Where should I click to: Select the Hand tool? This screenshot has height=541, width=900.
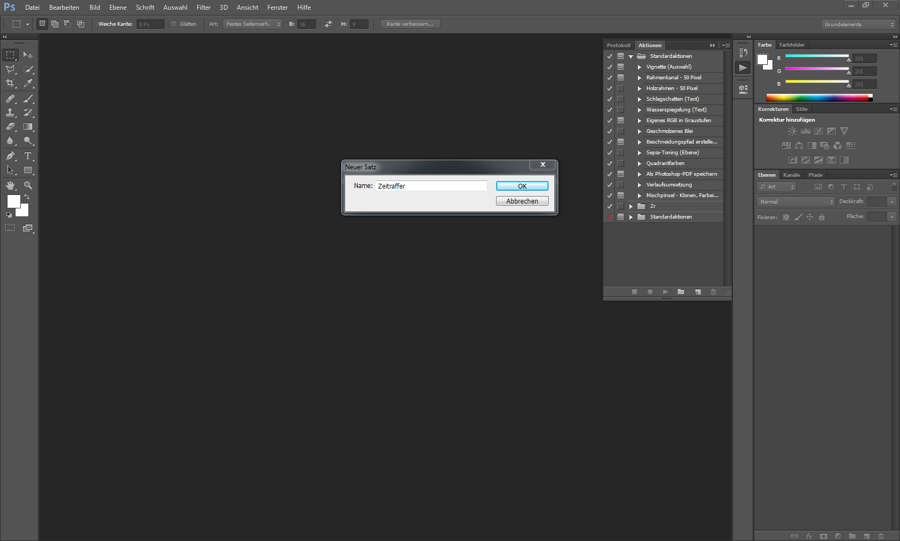(x=10, y=185)
